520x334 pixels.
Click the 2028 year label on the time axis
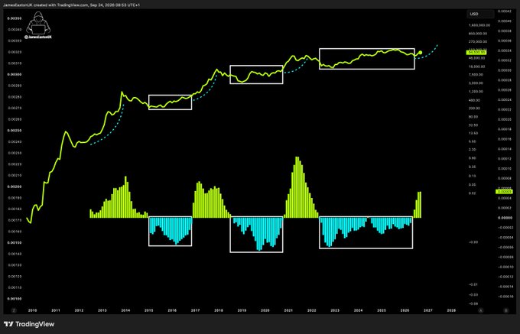[451, 310]
